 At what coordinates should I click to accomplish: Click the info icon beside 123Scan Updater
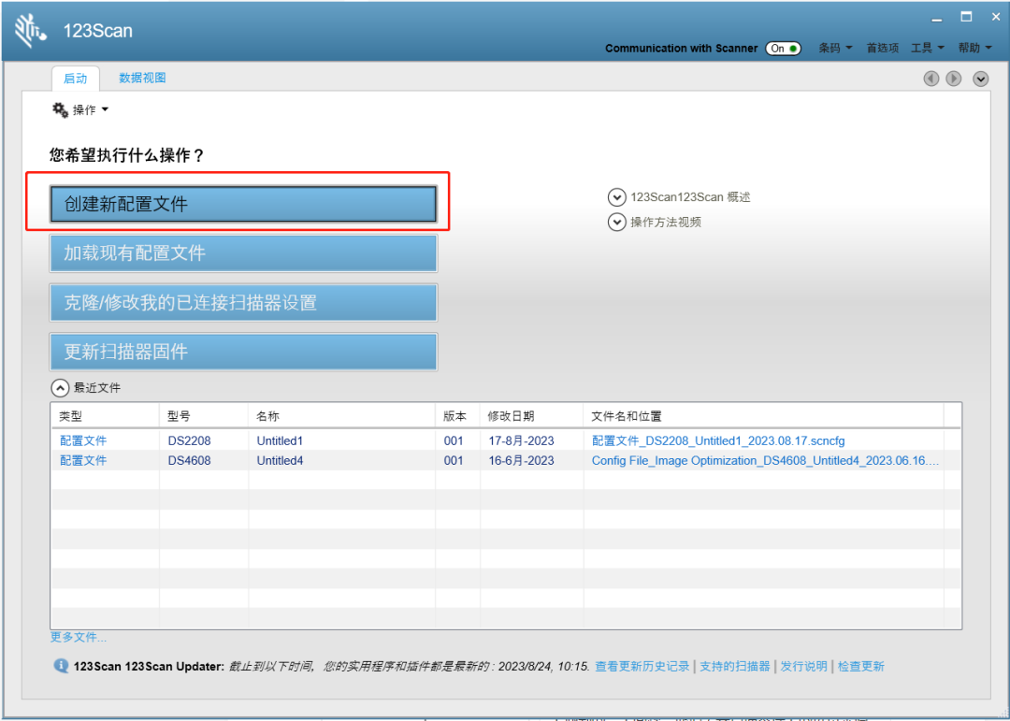pos(61,666)
